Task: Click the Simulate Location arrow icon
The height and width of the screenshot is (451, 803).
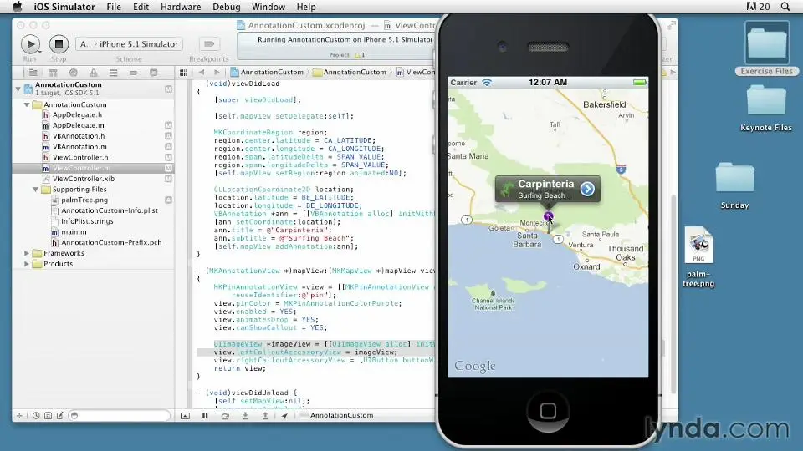Action: (284, 416)
